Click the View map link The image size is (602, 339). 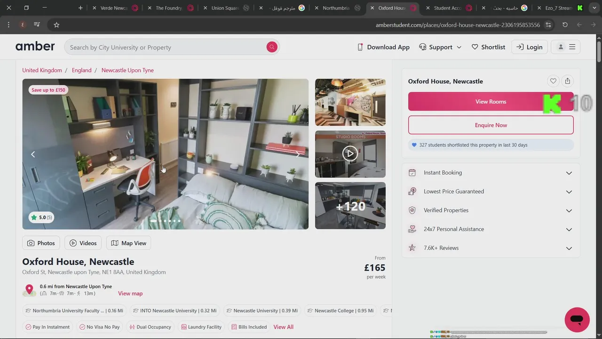point(130,293)
